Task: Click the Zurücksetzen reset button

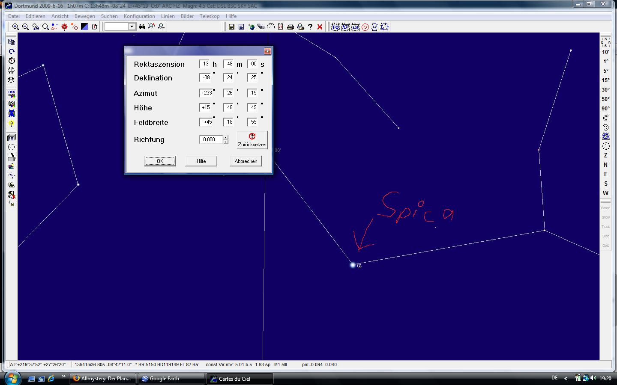Action: tap(252, 140)
